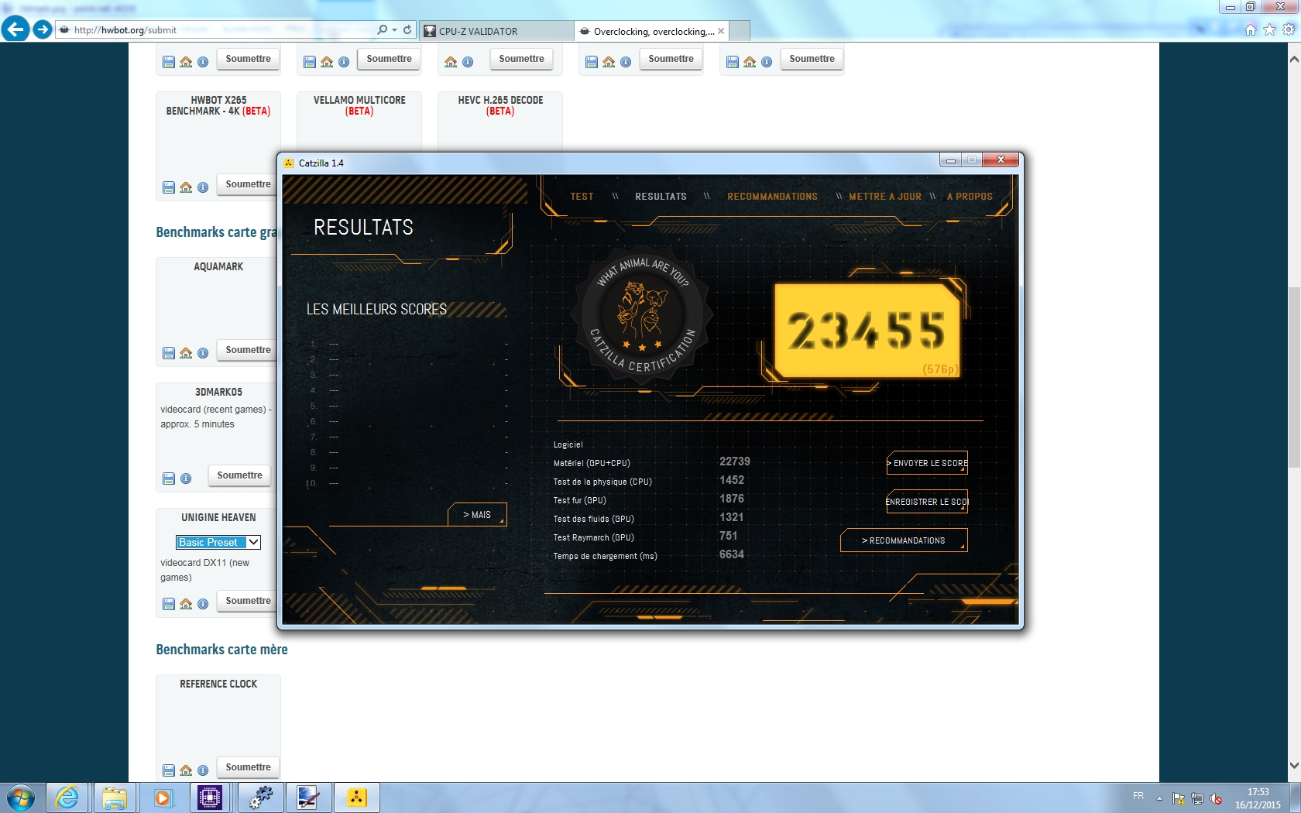Viewport: 1301px width, 813px height.
Task: Click the yellow 23455 score panel
Action: pos(867,331)
